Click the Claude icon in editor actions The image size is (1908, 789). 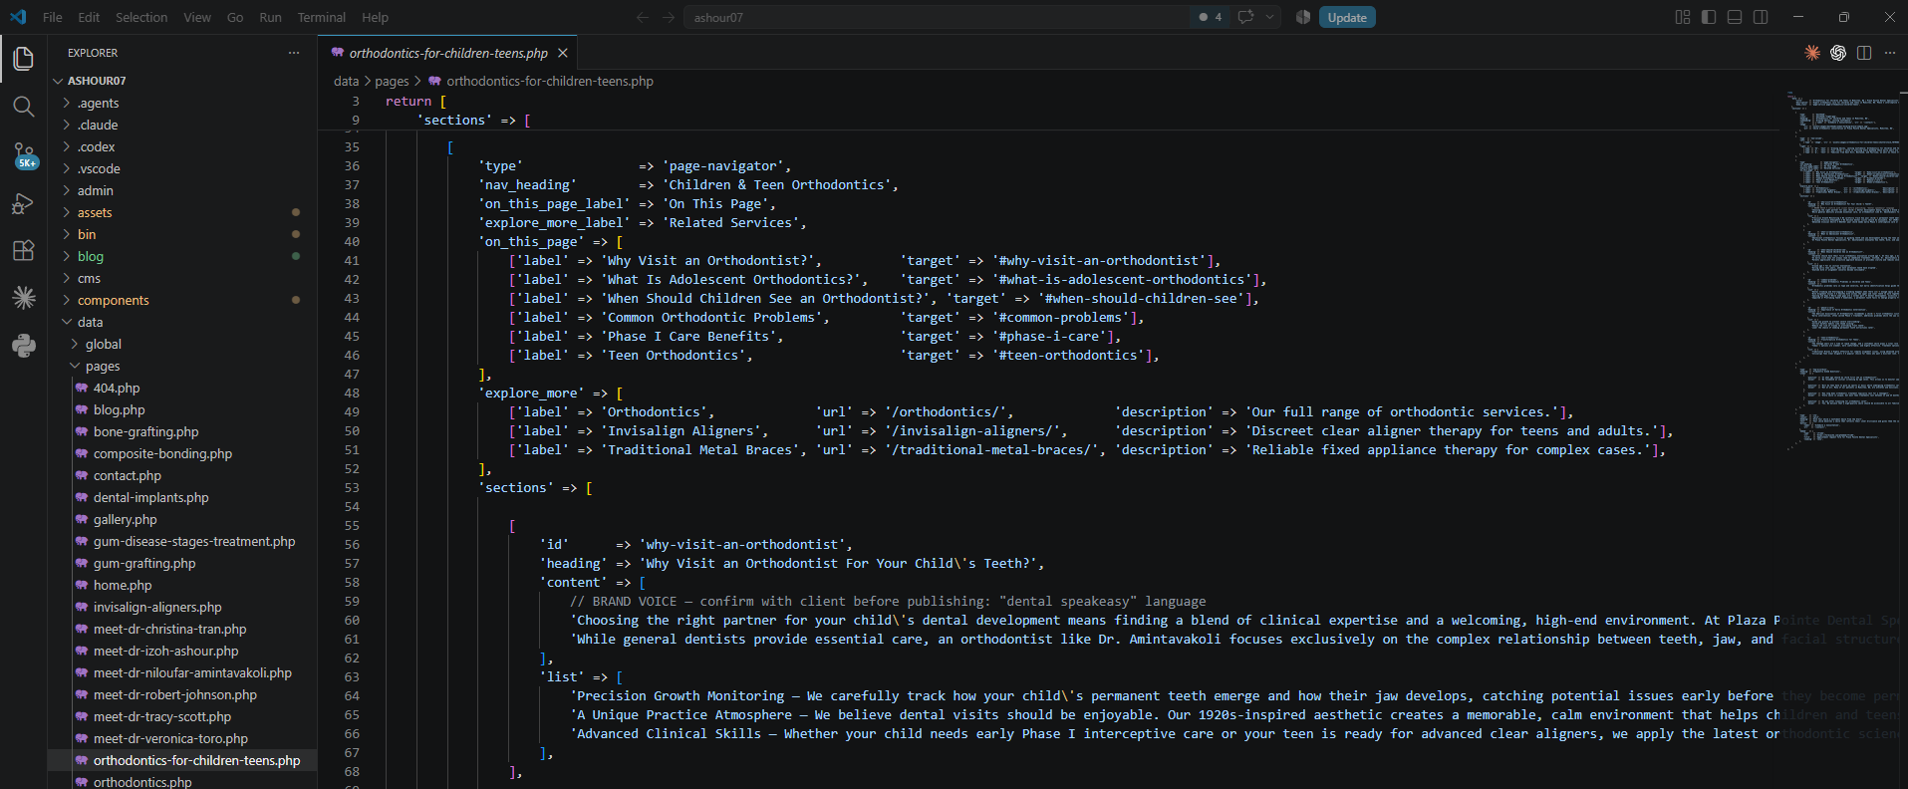[1812, 53]
